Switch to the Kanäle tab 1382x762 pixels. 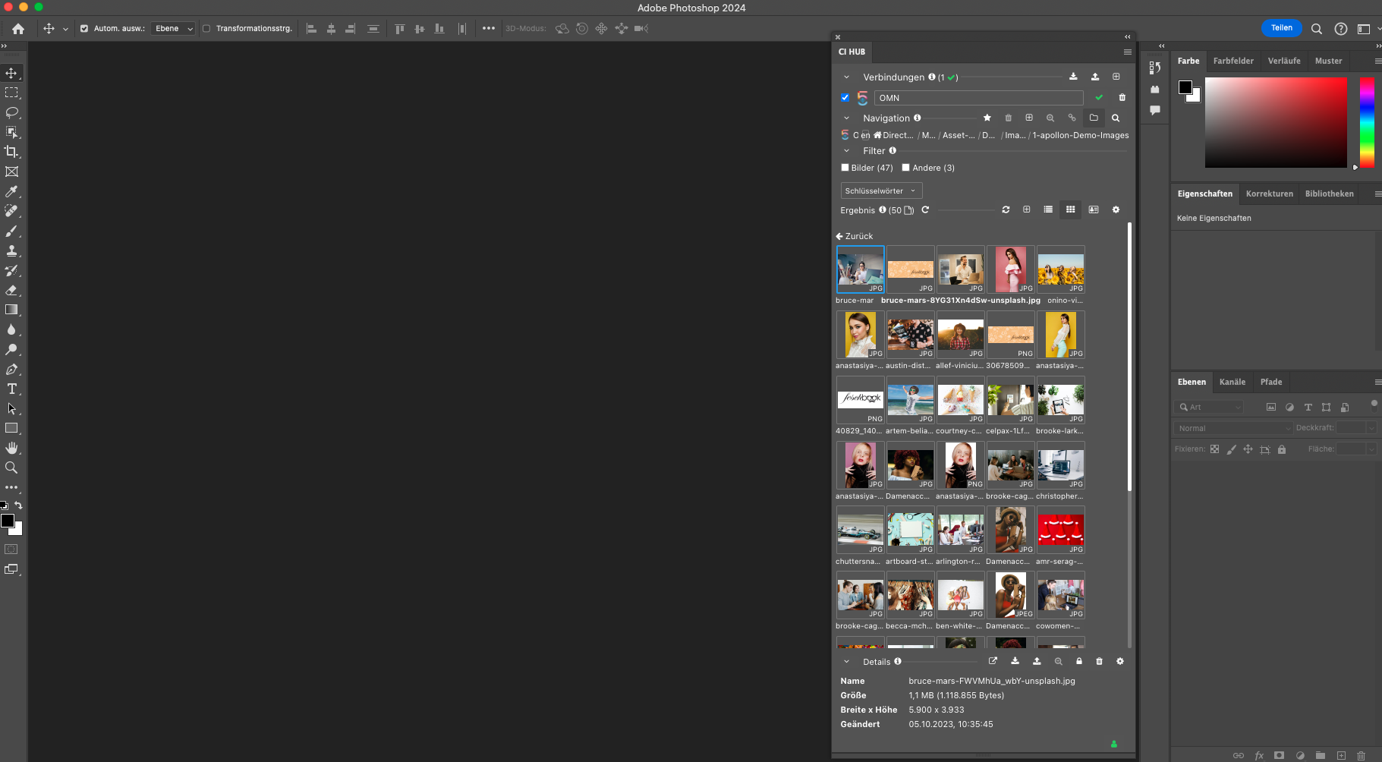tap(1231, 382)
